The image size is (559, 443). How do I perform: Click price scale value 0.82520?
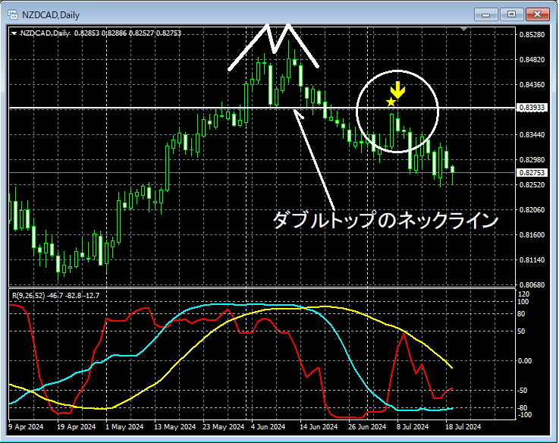(532, 185)
